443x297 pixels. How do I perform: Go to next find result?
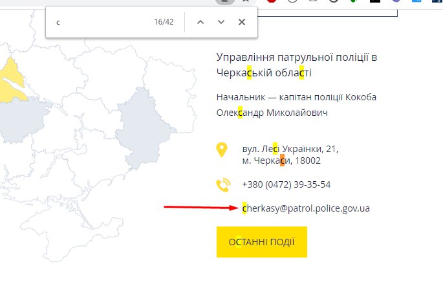[221, 22]
